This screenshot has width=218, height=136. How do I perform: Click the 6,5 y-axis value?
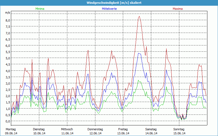tap(8, 39)
